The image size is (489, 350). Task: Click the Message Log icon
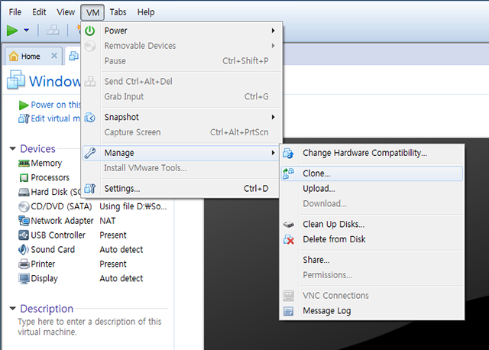pos(288,311)
